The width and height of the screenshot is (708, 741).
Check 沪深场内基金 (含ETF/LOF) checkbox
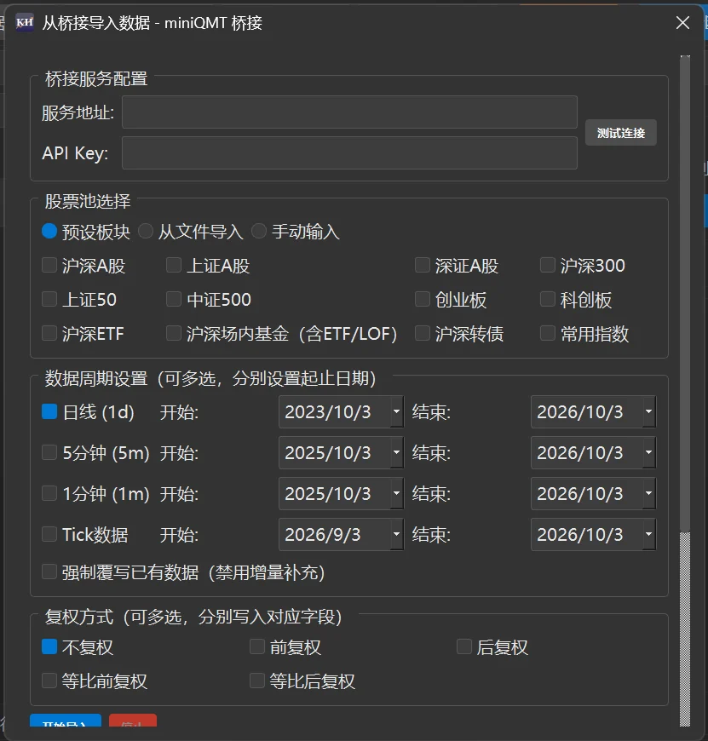174,333
